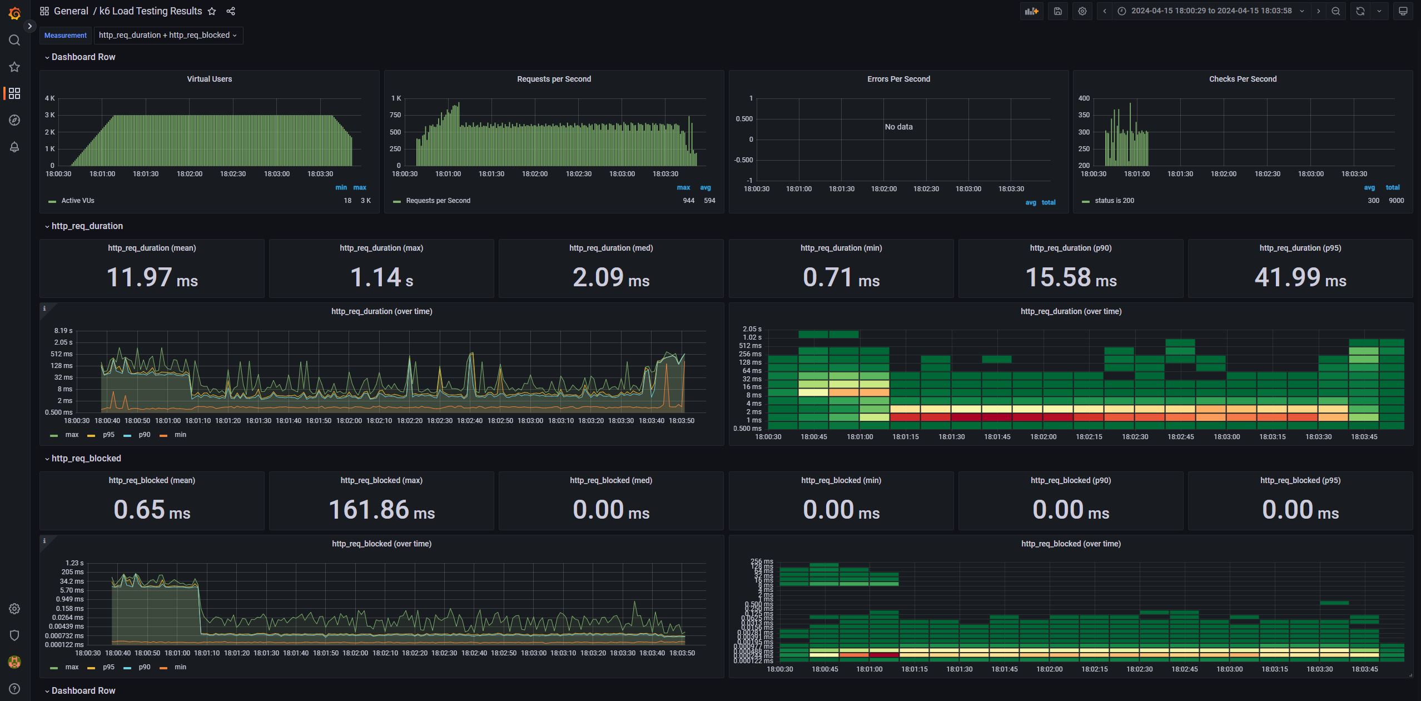Collapse the first Dashboard Row
Screen dimensions: 1421x701
pyautogui.click(x=80, y=57)
